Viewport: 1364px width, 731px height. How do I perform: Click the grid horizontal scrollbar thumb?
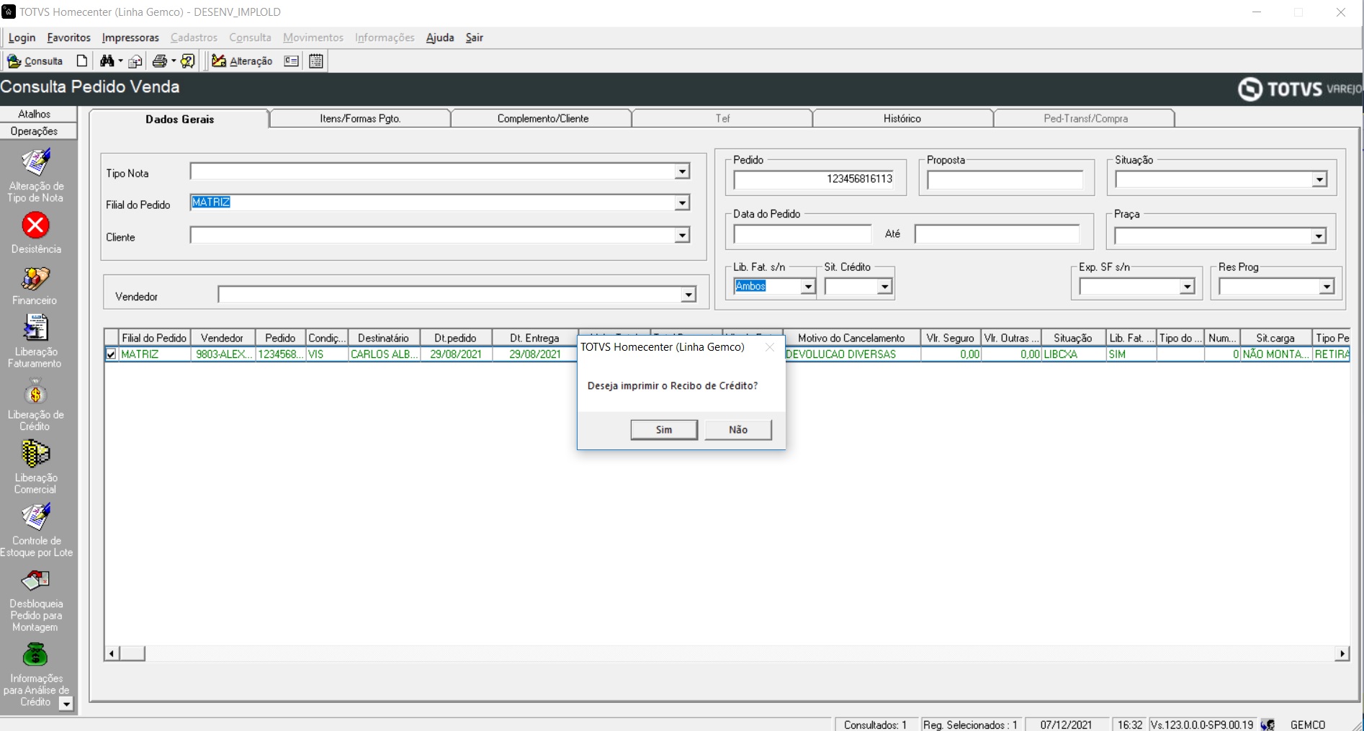point(133,653)
